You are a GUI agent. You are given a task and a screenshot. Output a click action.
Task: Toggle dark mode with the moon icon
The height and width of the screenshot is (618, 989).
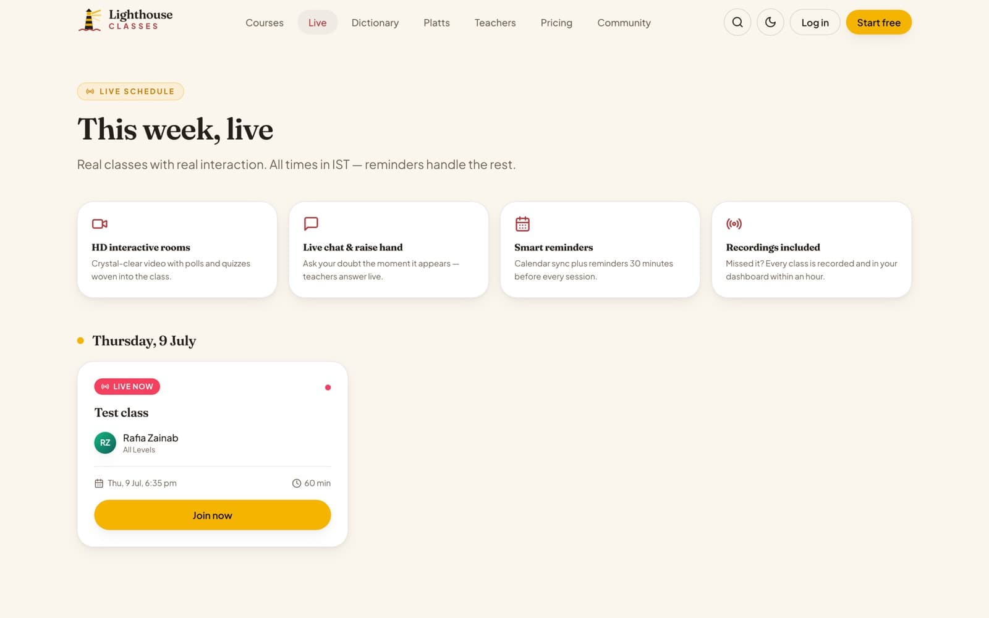770,22
